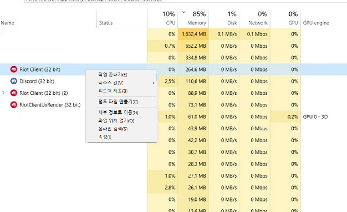Choose 리소스 값(V) in context menu
Viewport: 347px width, 212px height.
[111, 83]
